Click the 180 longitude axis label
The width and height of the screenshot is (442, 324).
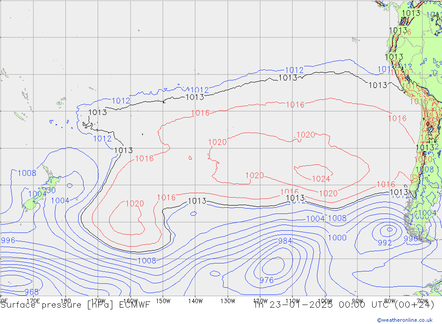66,301
